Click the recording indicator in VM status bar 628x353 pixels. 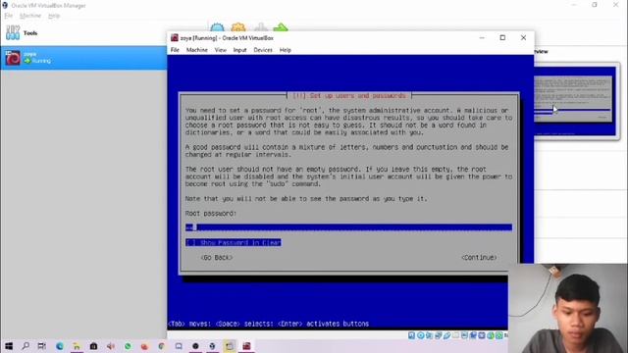473,335
